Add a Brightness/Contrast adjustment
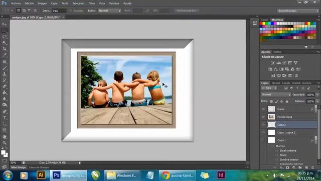The image size is (321, 181). pyautogui.click(x=273, y=63)
